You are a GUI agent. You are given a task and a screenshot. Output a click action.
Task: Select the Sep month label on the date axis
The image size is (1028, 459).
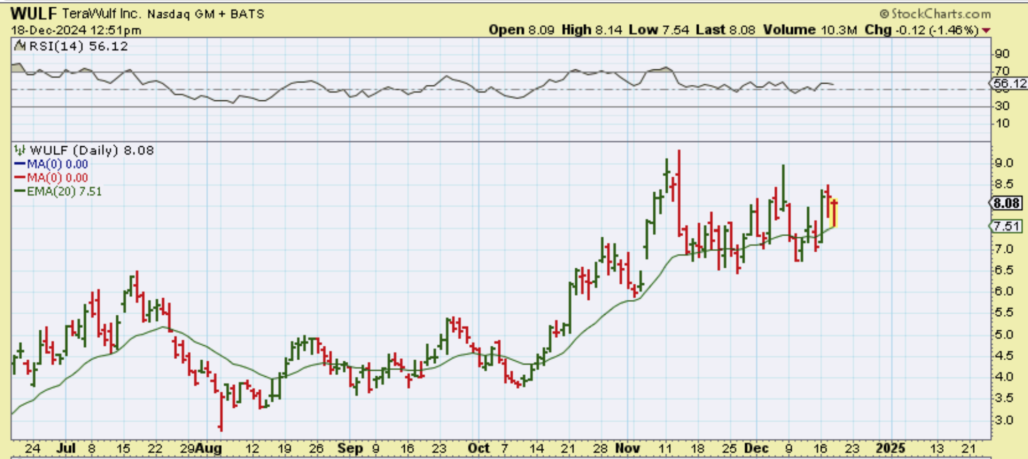350,448
